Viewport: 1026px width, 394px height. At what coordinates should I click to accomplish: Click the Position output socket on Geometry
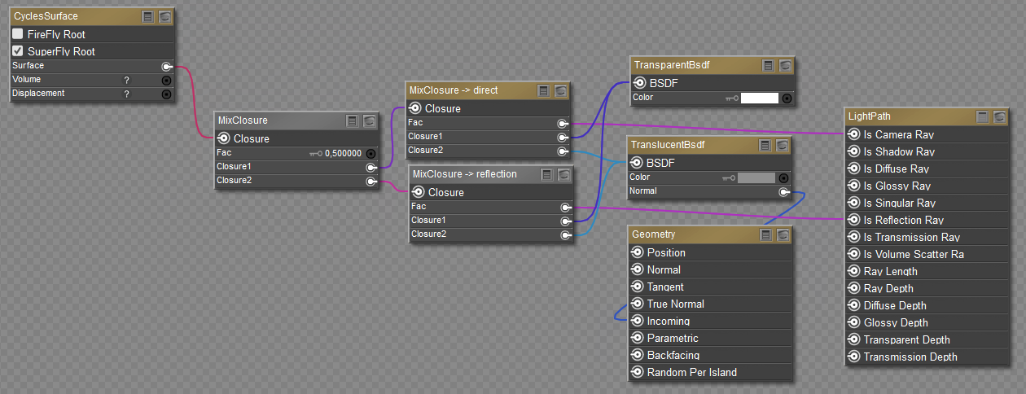[638, 252]
